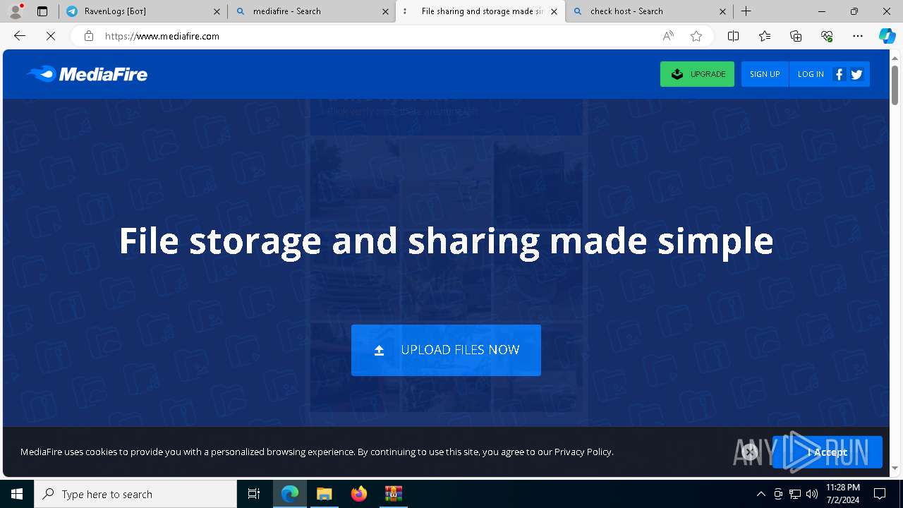
Task: Log in with Twitter icon
Action: [x=857, y=74]
